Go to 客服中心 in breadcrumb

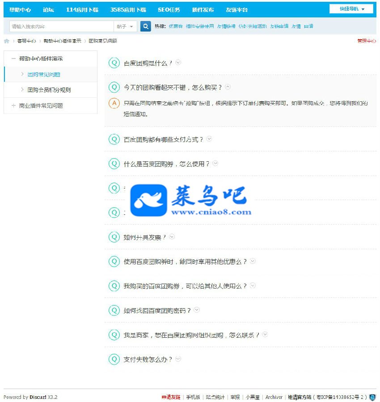point(27,41)
